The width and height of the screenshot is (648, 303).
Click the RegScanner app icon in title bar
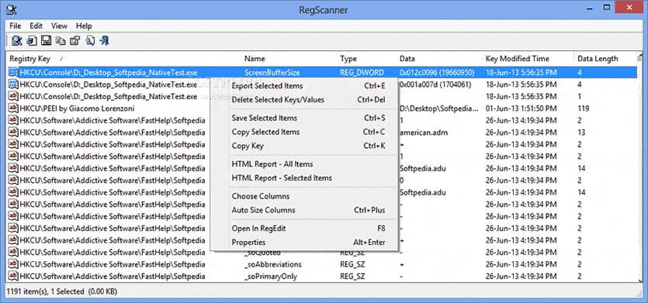click(x=11, y=9)
